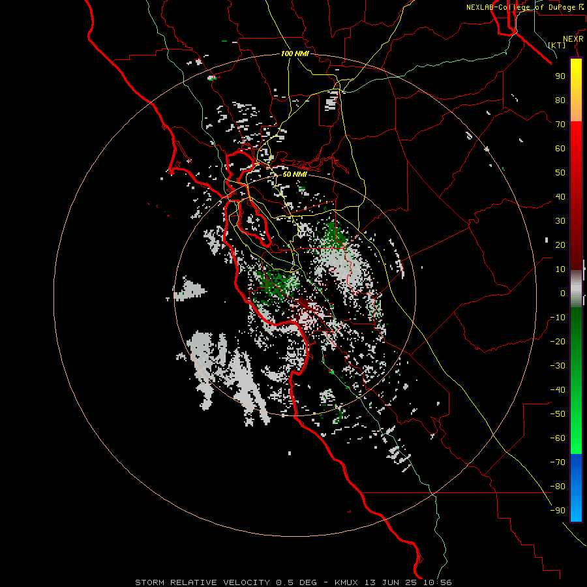Click the '50 NMI' range ring label
The width and height of the screenshot is (587, 587).
point(295,174)
